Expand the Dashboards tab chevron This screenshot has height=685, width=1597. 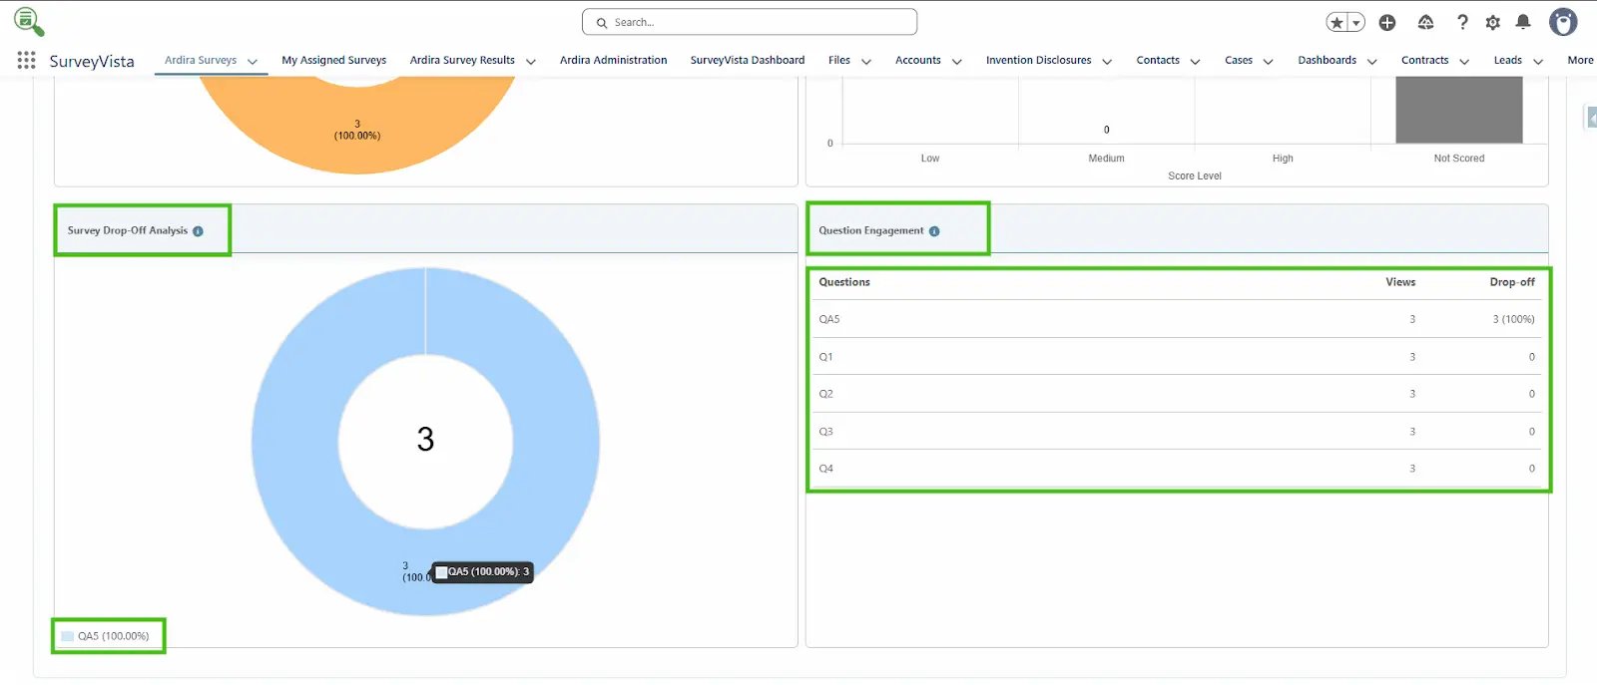coord(1372,62)
